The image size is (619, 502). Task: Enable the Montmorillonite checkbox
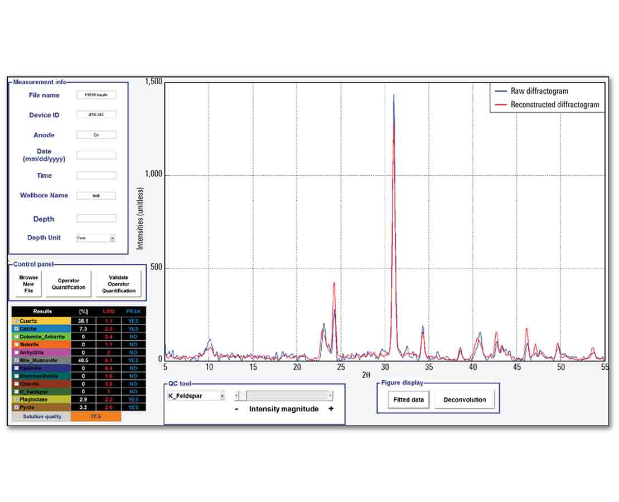point(17,375)
